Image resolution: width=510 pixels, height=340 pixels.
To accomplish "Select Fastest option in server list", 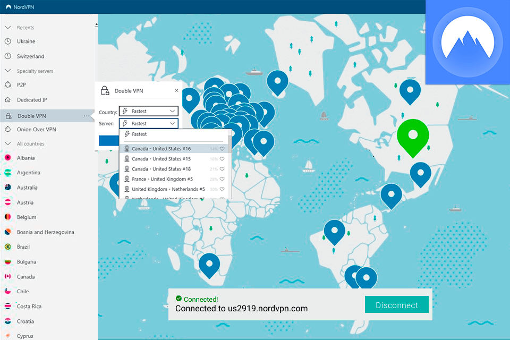I will [x=174, y=134].
